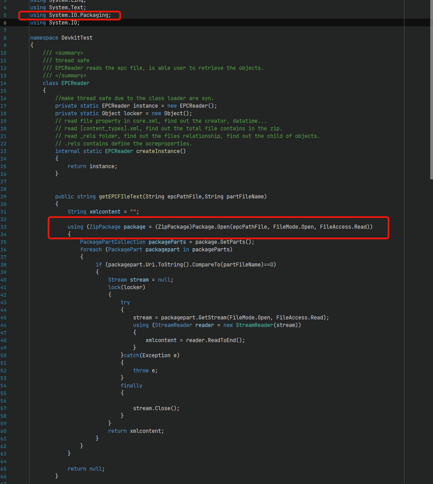Click the 'String xmlcontent = "";' line

pos(103,212)
